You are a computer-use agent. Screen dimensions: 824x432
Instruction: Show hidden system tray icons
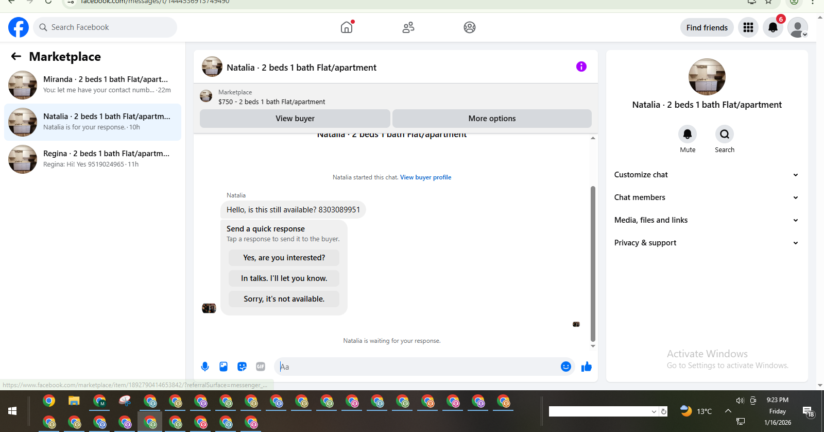[728, 411]
